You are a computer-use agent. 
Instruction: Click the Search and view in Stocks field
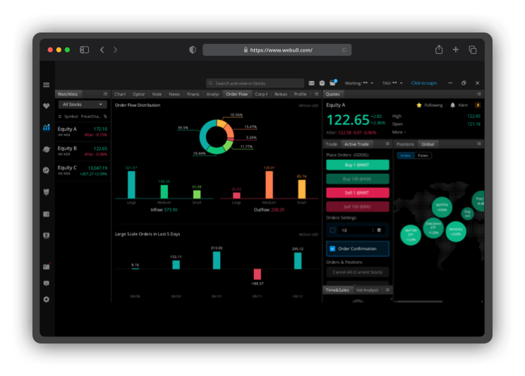point(255,83)
